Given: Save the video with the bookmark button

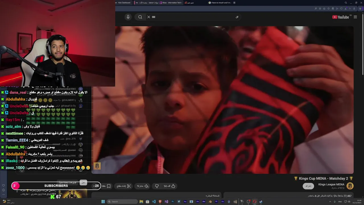Looking at the screenshot, I should coord(106,186).
